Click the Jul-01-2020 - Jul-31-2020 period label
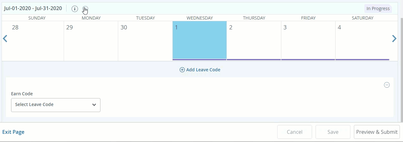Screen dimensions: 403x142 click(33, 9)
